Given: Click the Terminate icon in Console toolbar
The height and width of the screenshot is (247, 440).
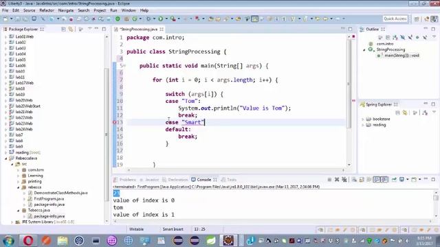Looking at the screenshot, I should coord(329,180).
